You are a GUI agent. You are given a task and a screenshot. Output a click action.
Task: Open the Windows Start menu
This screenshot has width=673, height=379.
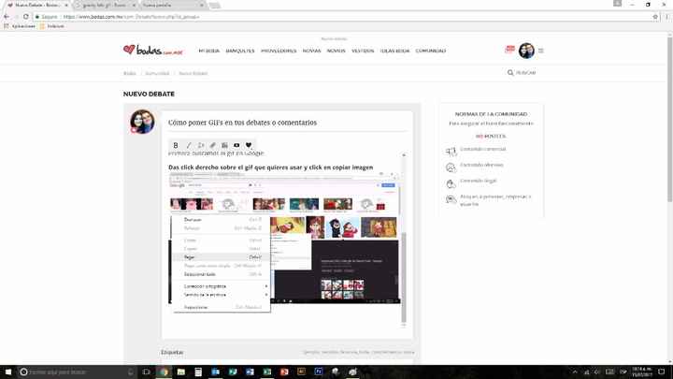(x=8, y=372)
